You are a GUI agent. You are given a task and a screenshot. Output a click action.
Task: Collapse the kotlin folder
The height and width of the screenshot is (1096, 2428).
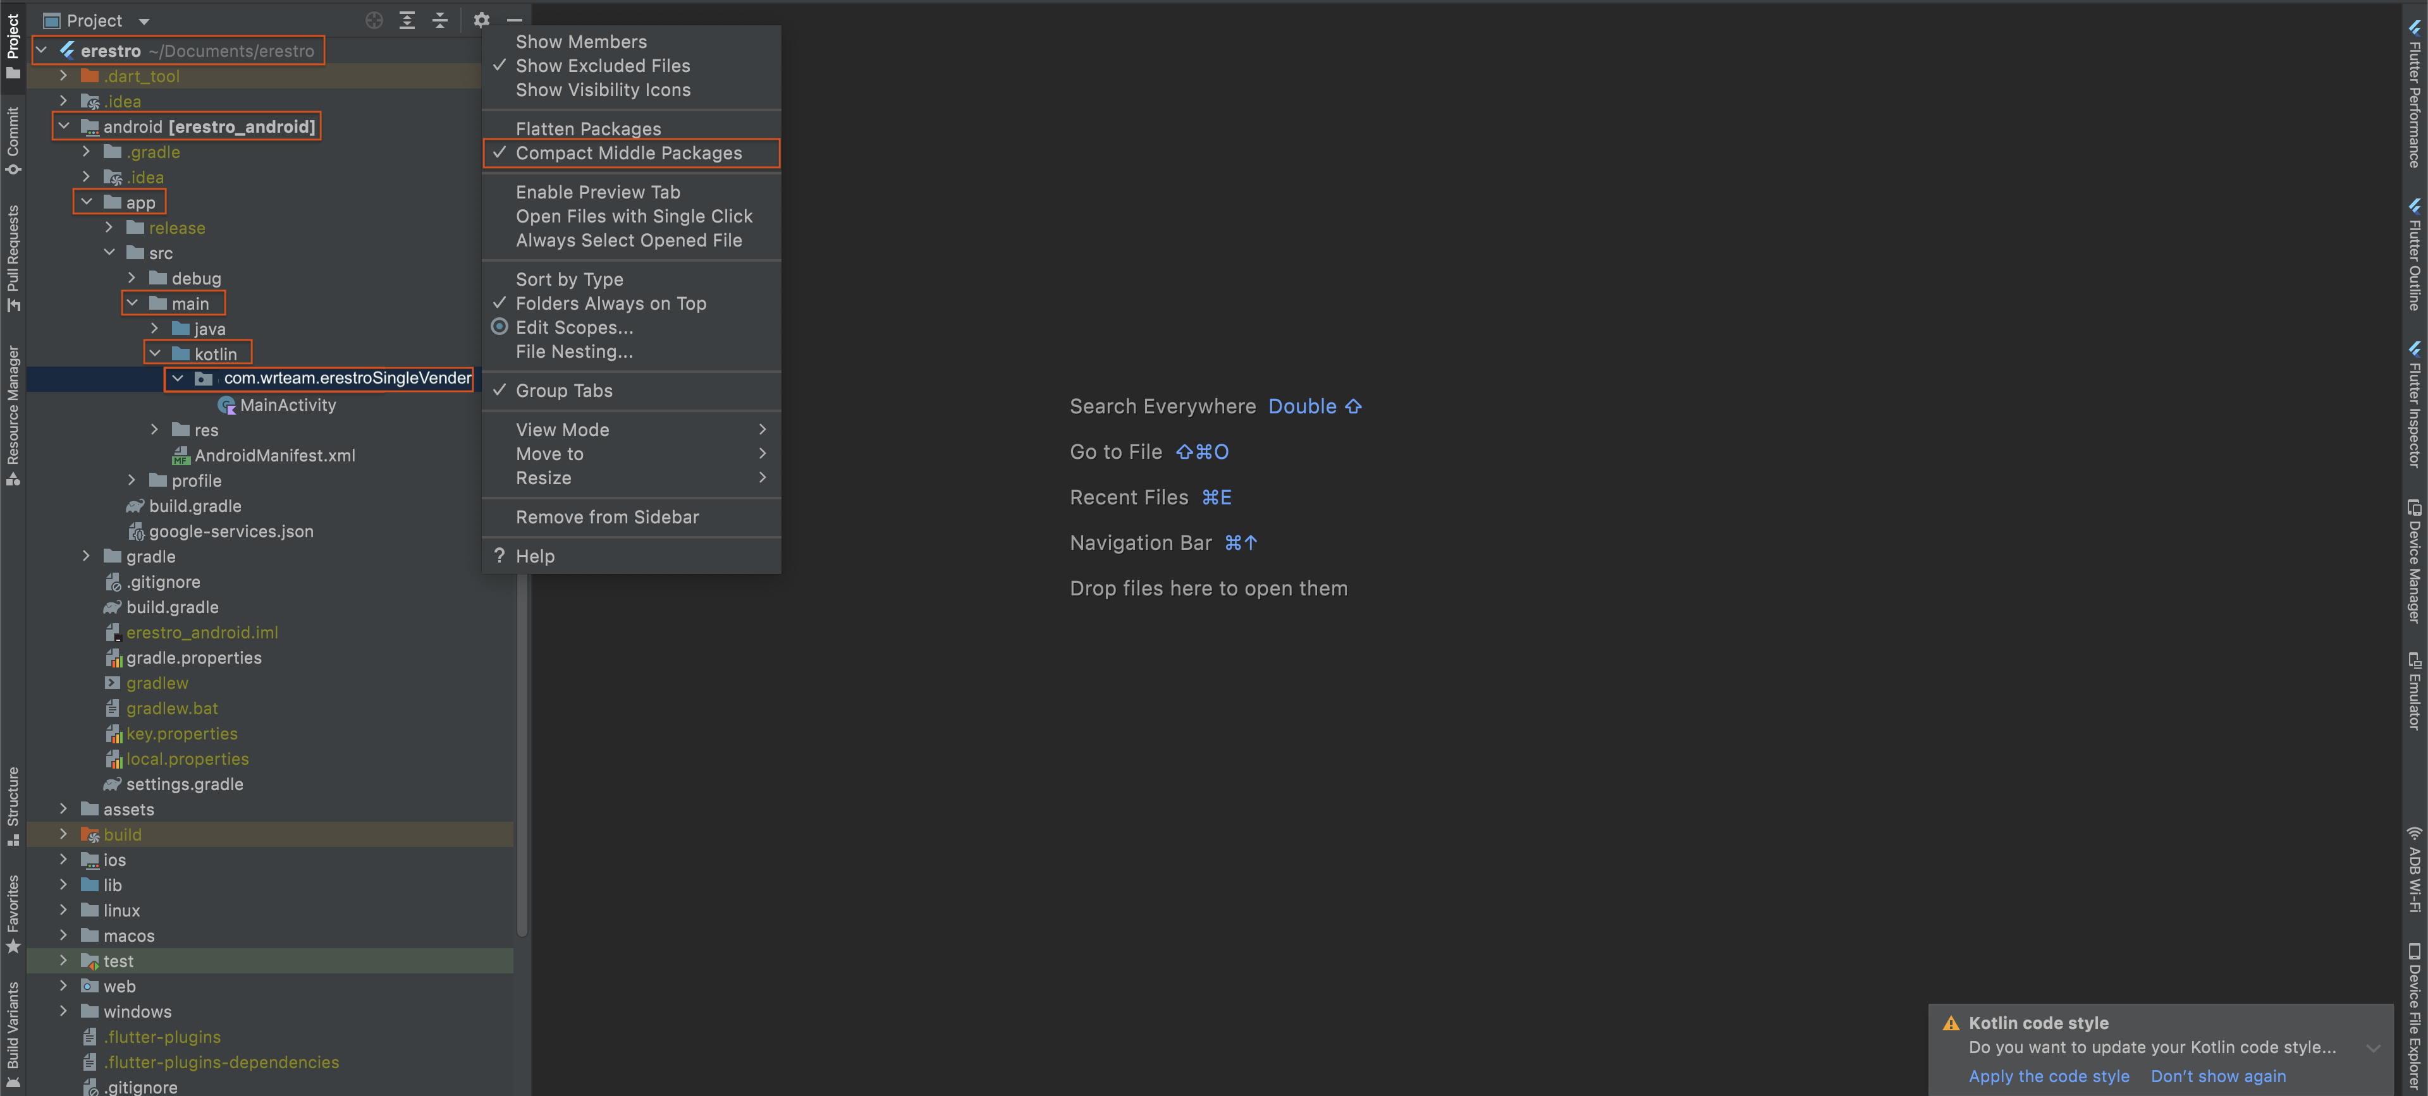point(154,353)
